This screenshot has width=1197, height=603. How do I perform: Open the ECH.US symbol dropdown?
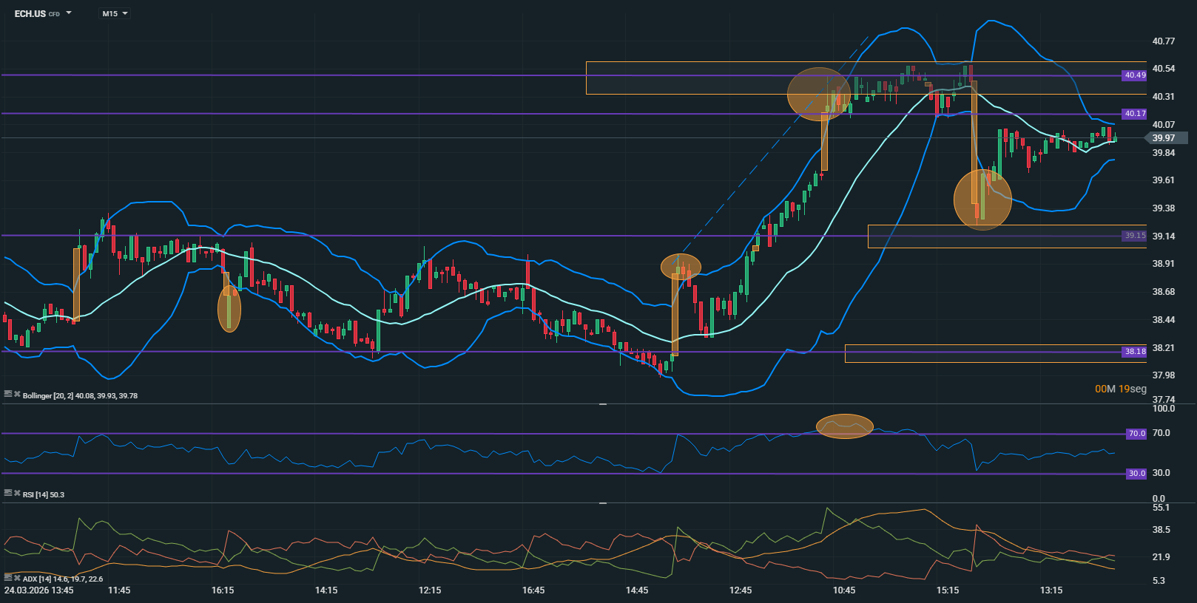[69, 13]
